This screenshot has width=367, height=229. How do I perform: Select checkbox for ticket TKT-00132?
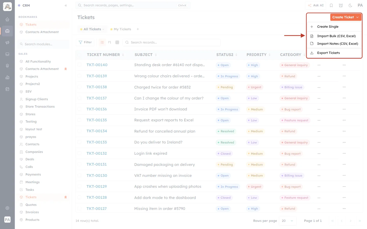point(79,153)
